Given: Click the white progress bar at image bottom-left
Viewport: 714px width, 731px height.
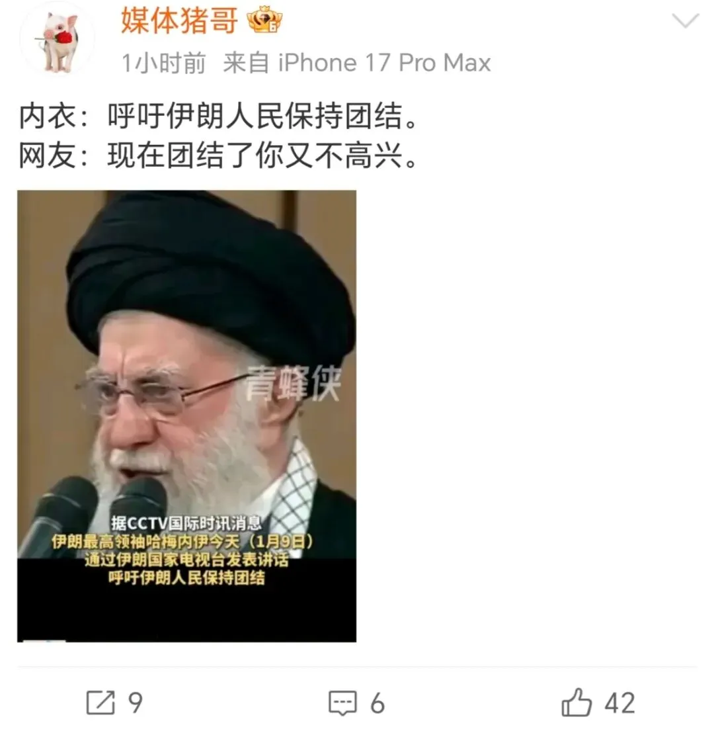Looking at the screenshot, I should click(x=44, y=640).
